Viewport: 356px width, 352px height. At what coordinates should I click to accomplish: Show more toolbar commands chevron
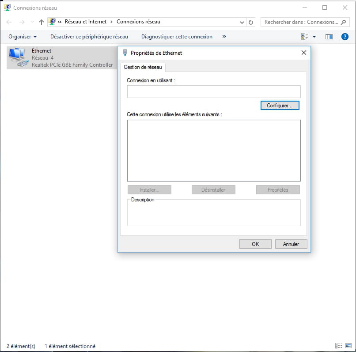[224, 36]
